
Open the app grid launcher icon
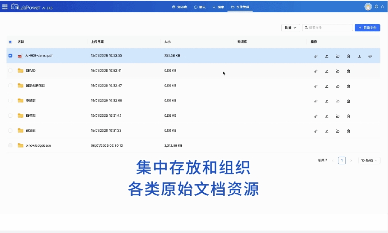click(x=5, y=7)
